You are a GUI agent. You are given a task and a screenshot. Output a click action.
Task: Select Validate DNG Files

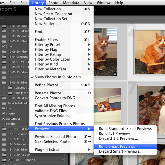[x=61, y=111]
